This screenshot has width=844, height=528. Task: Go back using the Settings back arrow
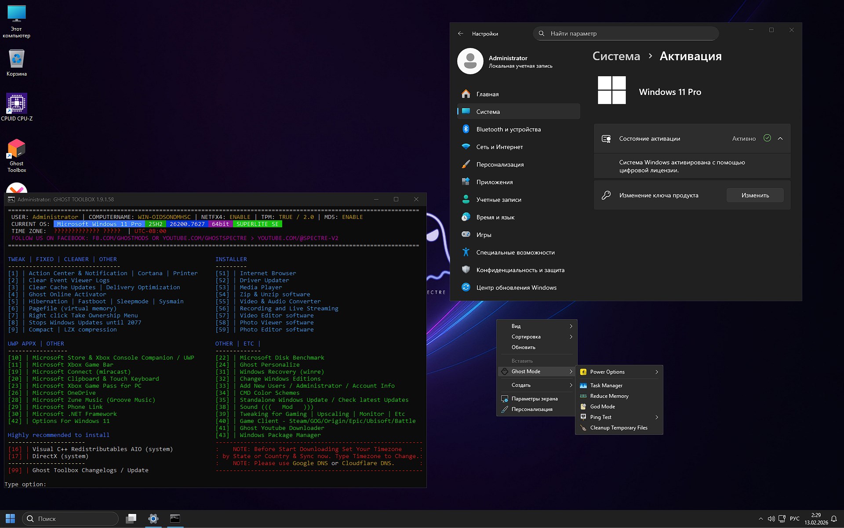pyautogui.click(x=461, y=33)
